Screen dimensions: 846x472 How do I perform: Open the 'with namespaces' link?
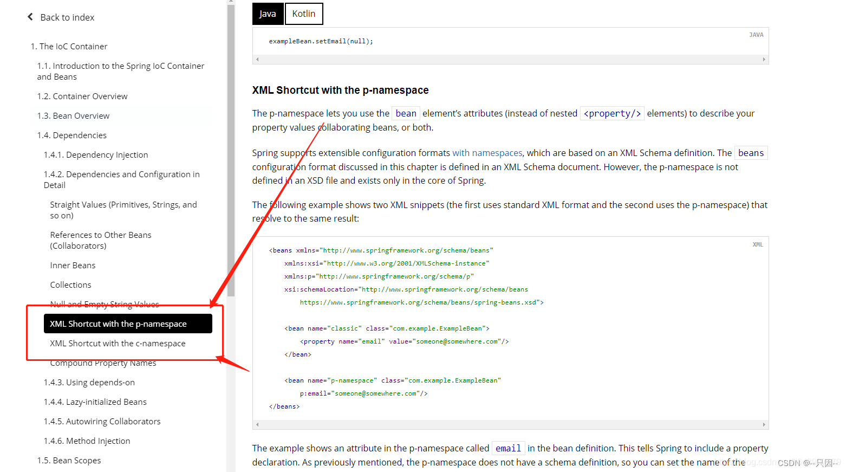pos(487,153)
